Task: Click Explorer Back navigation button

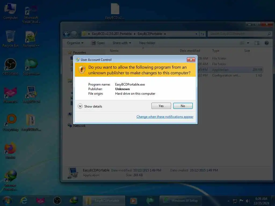Action: (x=67, y=34)
